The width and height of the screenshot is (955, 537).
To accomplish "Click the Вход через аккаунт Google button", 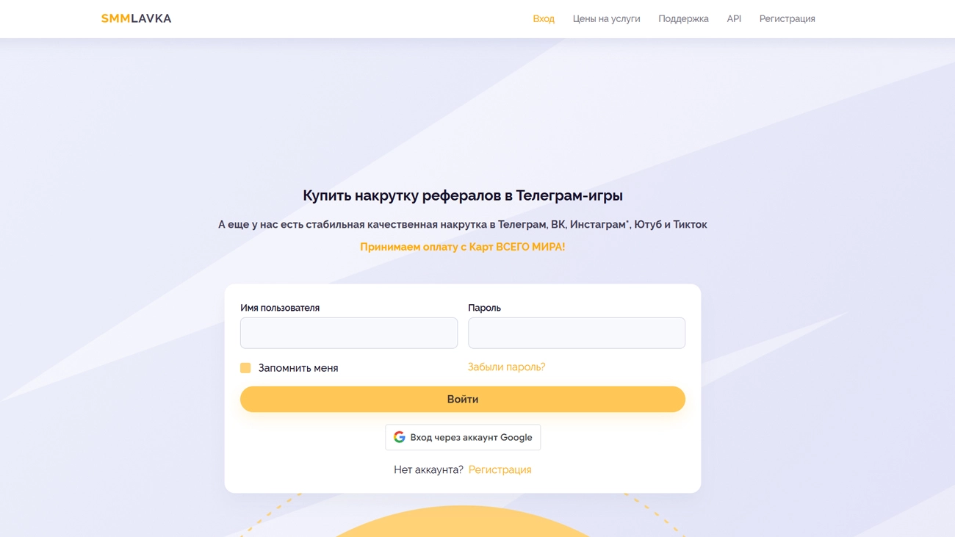I will pyautogui.click(x=462, y=436).
